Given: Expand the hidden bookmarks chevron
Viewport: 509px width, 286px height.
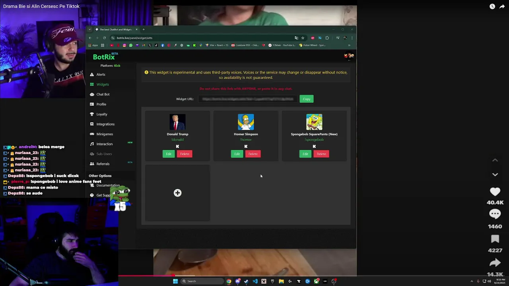Looking at the screenshot, I should pyautogui.click(x=349, y=45).
